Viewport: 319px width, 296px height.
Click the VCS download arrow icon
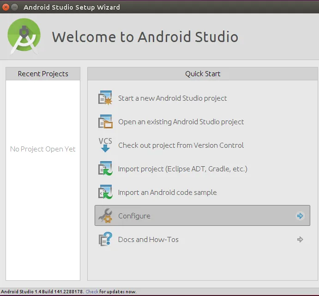coord(105,145)
